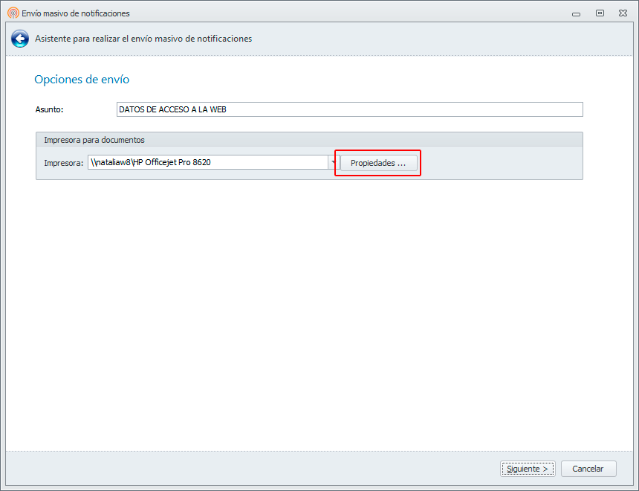Click the Asunto label
Viewport: 639px width, 491px height.
49,109
